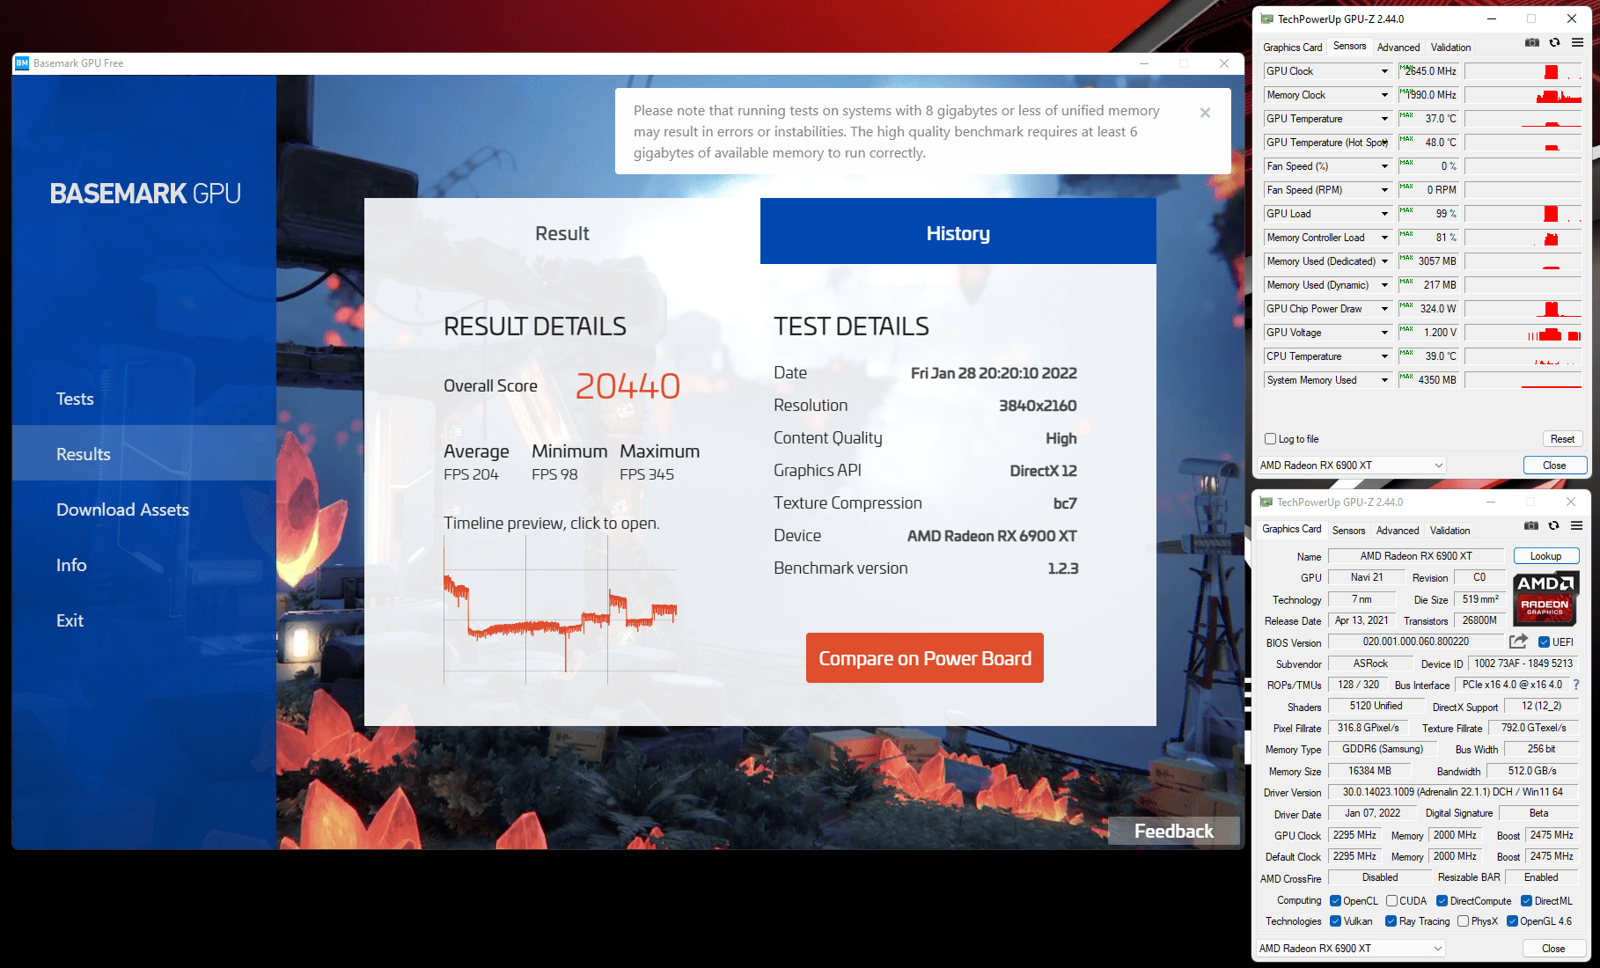Click the Reset button in GPU-Z Sensors
The width and height of the screenshot is (1600, 968).
1562,439
